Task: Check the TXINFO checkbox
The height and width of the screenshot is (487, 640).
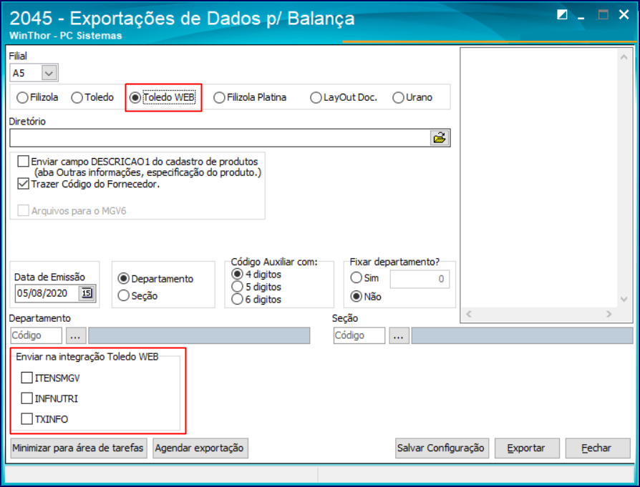Action: pos(27,418)
